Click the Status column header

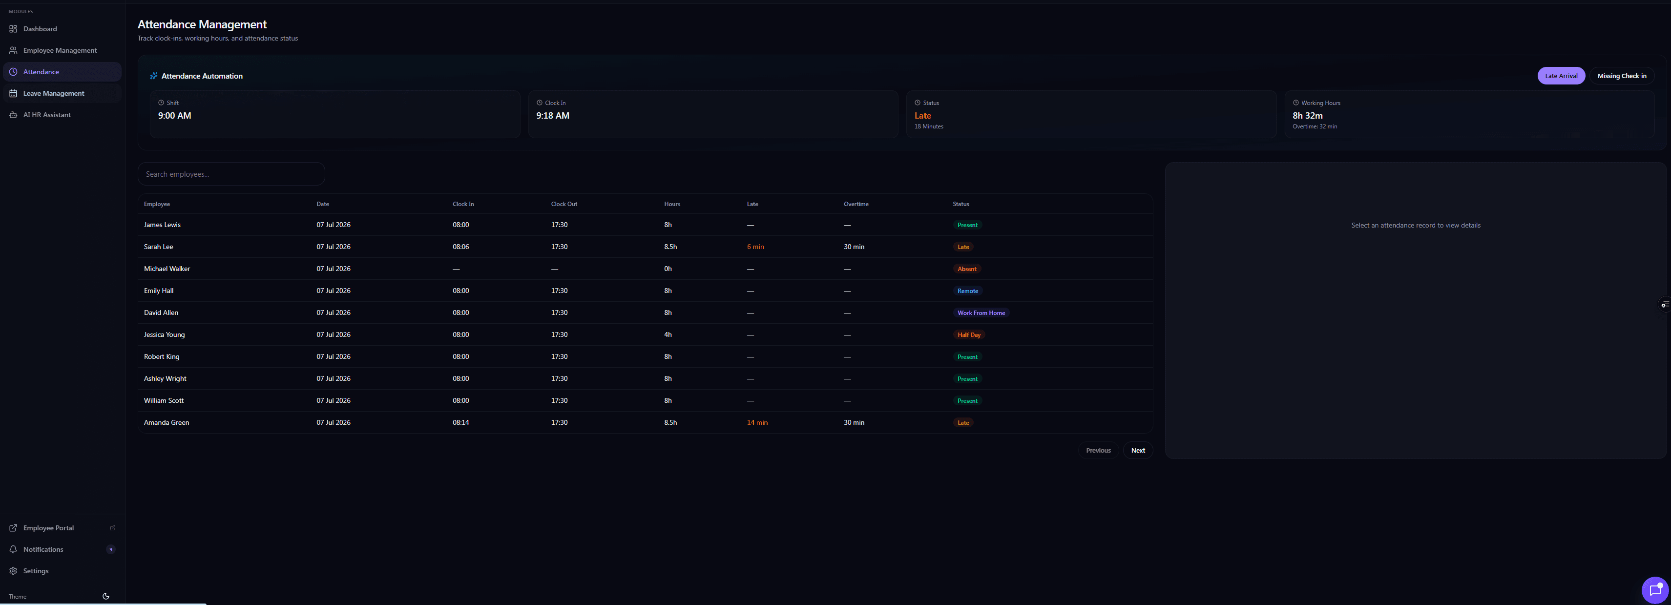point(961,204)
